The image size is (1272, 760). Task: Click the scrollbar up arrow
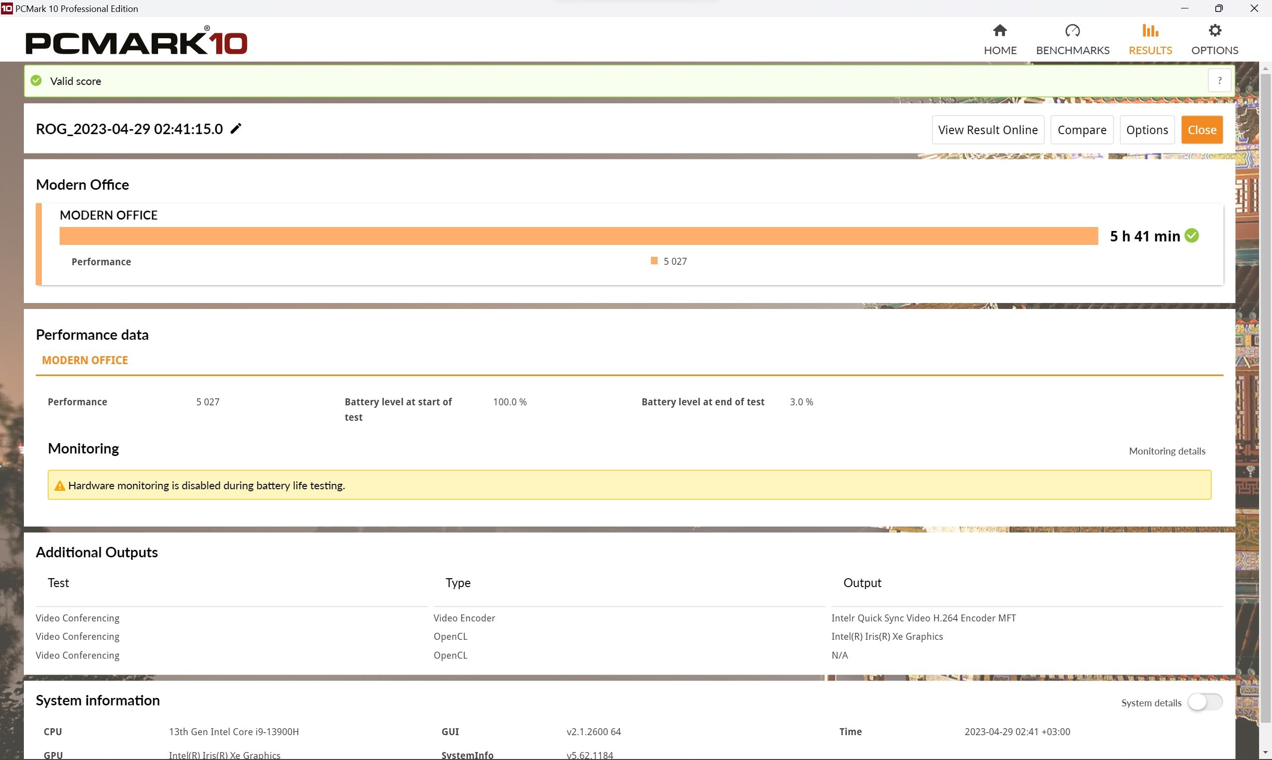1266,68
